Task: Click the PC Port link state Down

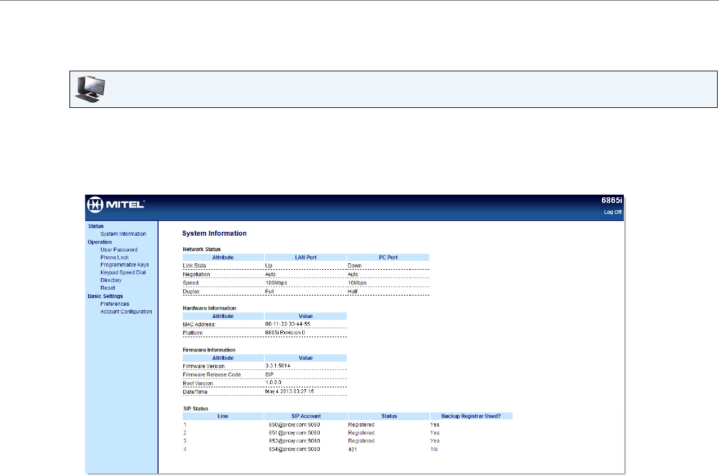Action: pos(354,266)
